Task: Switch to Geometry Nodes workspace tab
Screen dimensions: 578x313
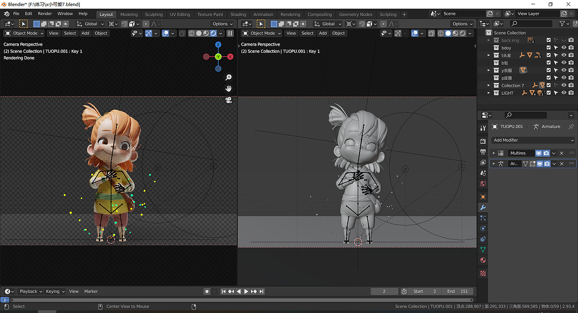Action: click(x=356, y=14)
